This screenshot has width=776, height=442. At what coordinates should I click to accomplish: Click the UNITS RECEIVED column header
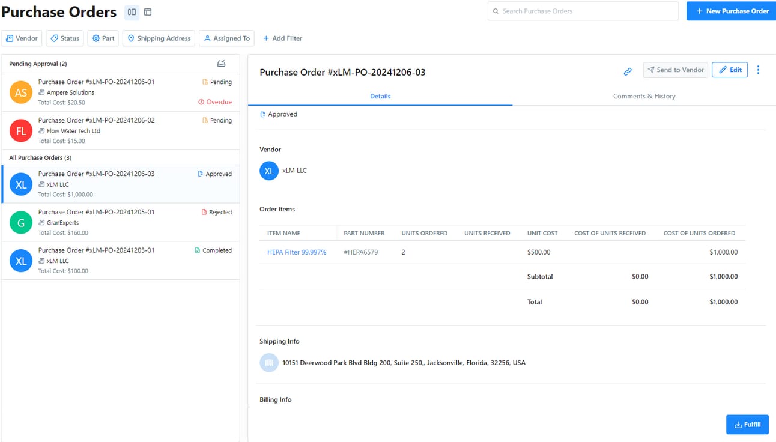pos(487,233)
